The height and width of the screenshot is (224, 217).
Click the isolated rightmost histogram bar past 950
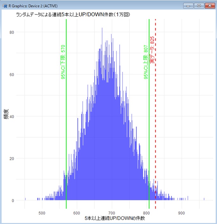click(204, 199)
